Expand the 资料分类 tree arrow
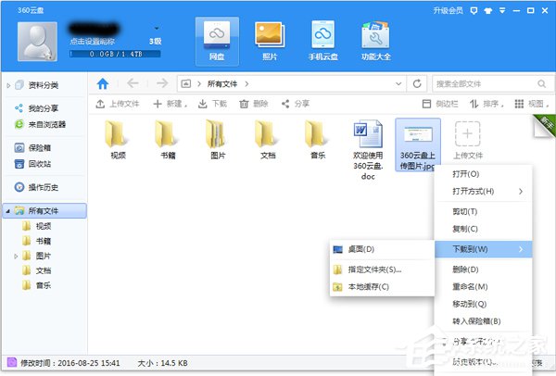This screenshot has height=376, width=556. pyautogui.click(x=8, y=85)
